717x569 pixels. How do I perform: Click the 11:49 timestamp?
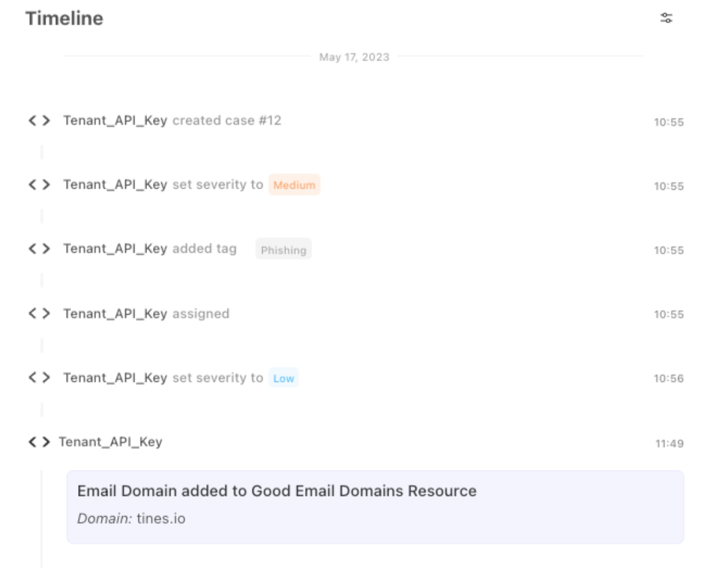click(x=669, y=444)
